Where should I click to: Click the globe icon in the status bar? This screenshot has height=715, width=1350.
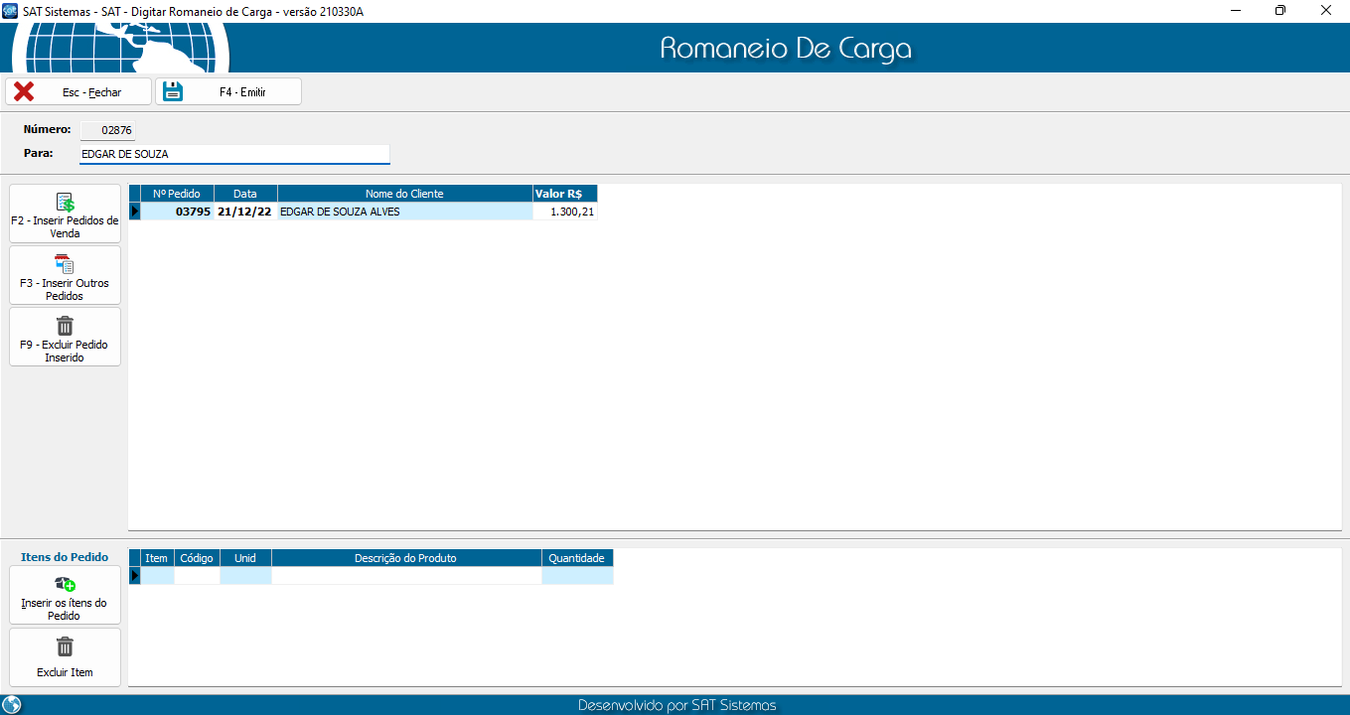coord(12,705)
